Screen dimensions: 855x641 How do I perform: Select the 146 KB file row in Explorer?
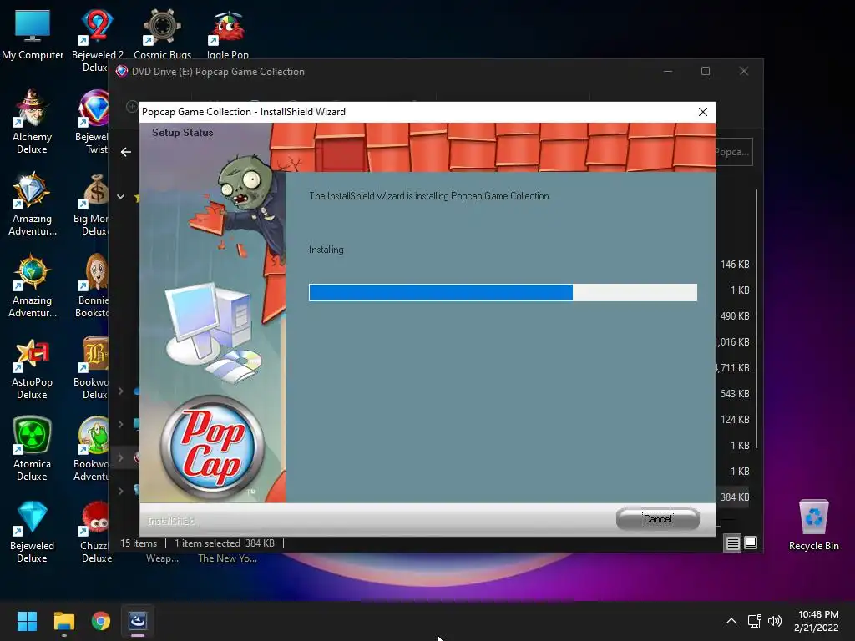(x=734, y=265)
